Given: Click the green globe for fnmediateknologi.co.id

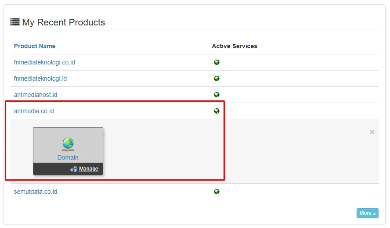Looking at the screenshot, I should click(x=217, y=62).
